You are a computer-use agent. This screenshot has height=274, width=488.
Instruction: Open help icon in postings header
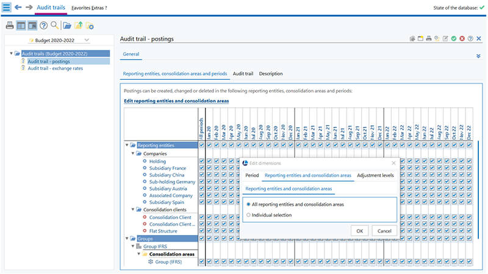[x=470, y=38]
